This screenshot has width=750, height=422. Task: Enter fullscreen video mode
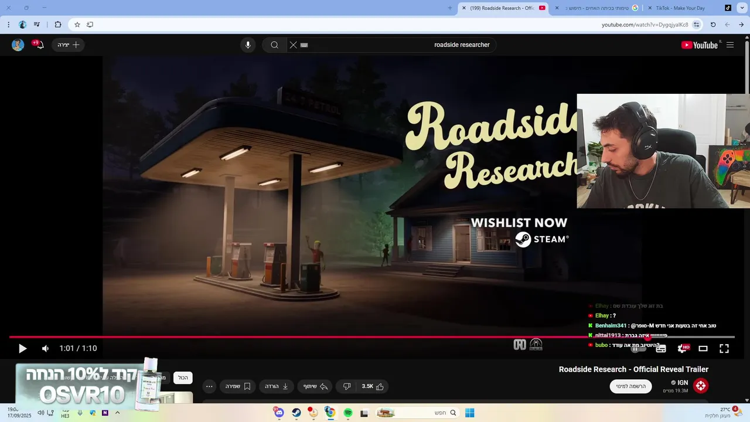pyautogui.click(x=724, y=349)
